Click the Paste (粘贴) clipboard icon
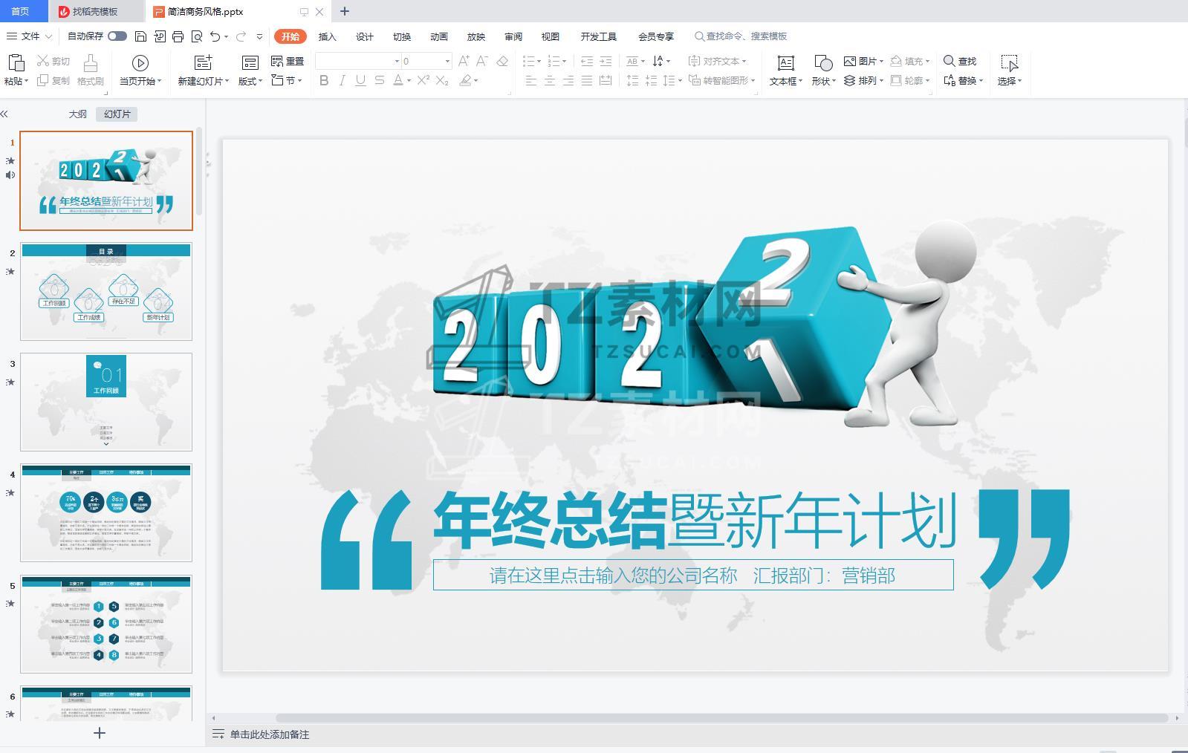1188x753 pixels. click(x=16, y=62)
